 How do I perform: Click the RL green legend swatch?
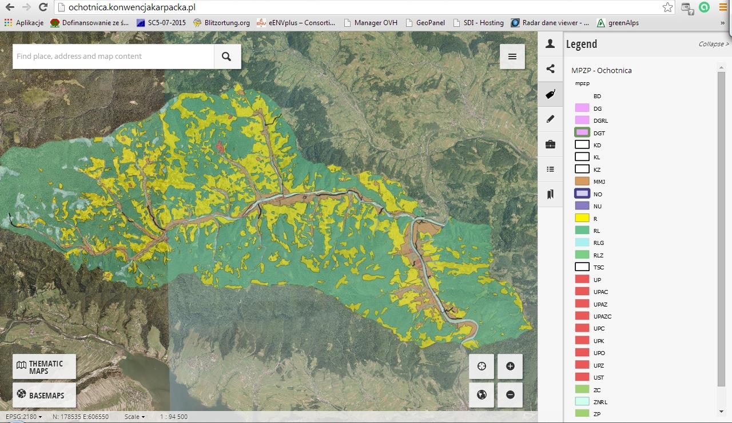582,231
